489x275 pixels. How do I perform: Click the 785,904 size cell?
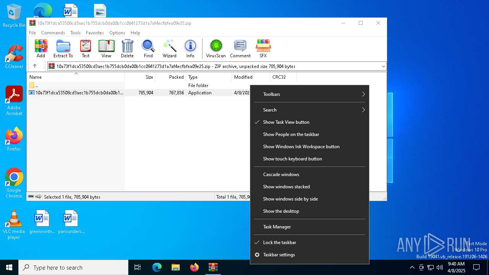coord(146,93)
